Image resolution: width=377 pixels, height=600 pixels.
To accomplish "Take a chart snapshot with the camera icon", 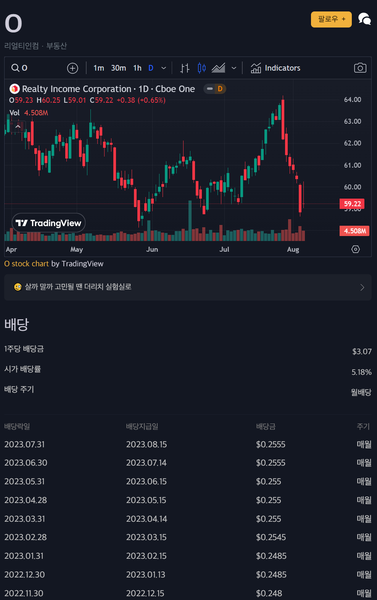I will 360,68.
